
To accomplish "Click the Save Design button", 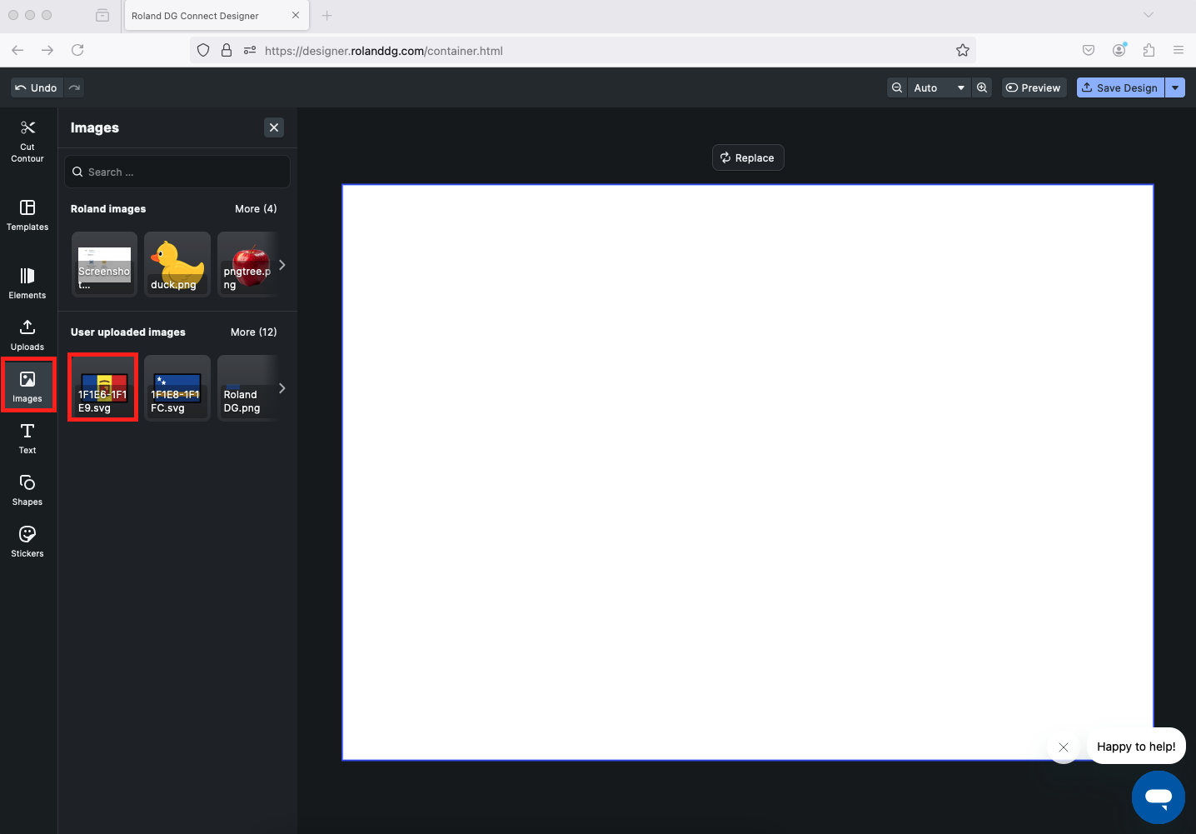I will point(1120,87).
